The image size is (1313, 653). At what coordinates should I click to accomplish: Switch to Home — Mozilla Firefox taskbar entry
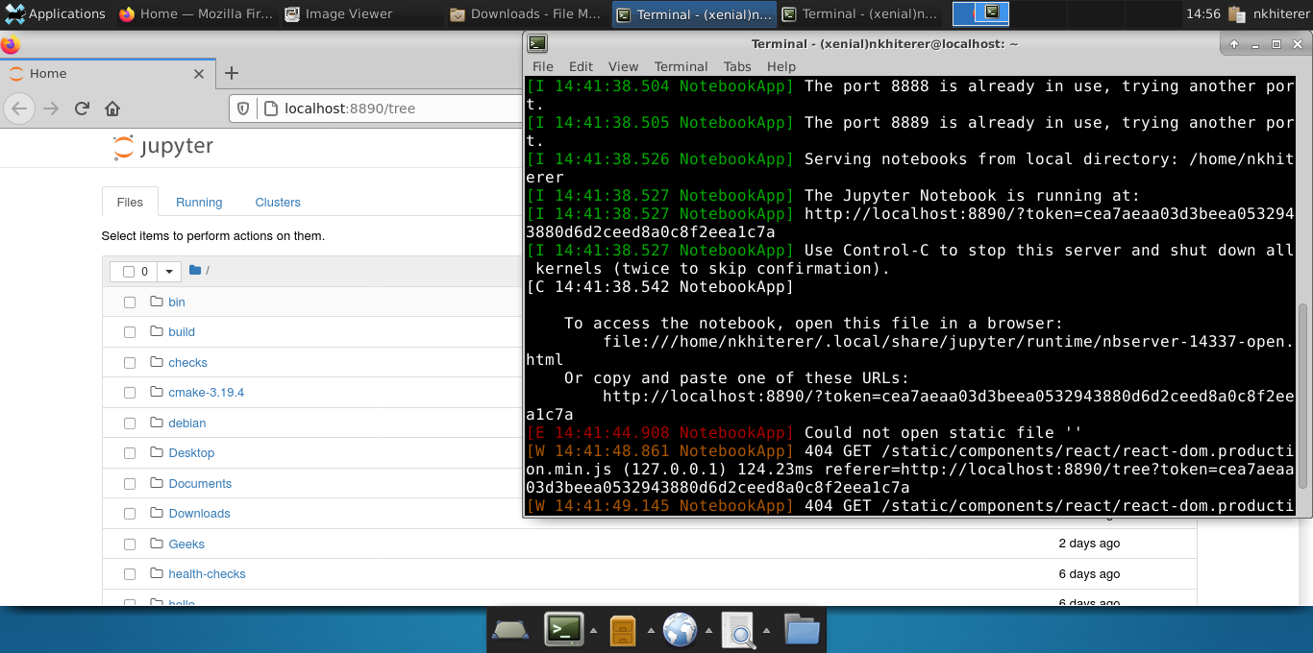point(197,14)
